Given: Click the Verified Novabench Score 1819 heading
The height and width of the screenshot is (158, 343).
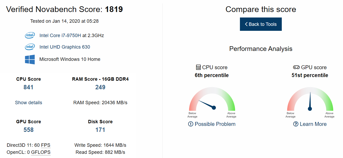Looking at the screenshot, I should pyautogui.click(x=64, y=9).
